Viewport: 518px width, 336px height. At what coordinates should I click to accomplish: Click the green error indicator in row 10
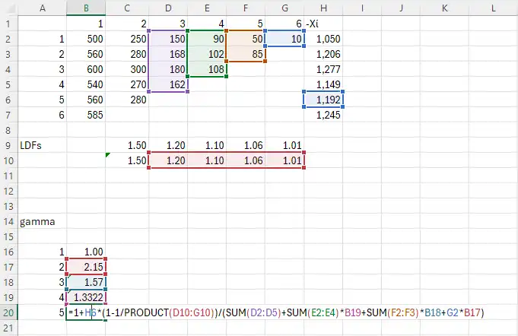pos(108,155)
